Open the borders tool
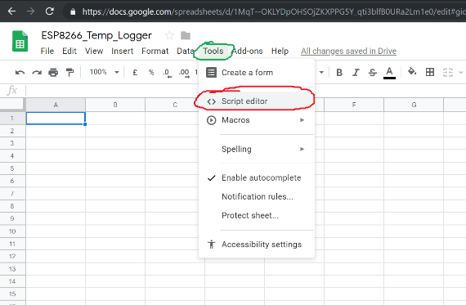This screenshot has height=305, width=466. point(430,72)
